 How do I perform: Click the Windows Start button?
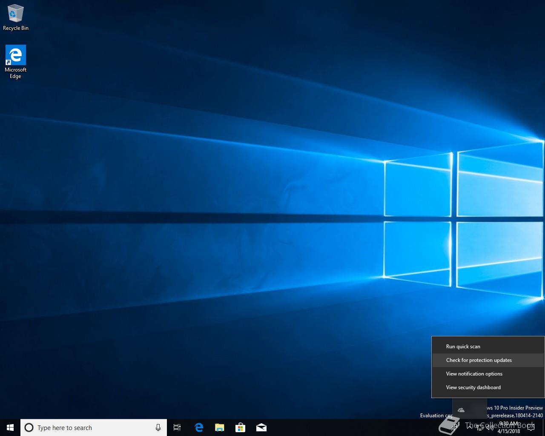coord(10,427)
